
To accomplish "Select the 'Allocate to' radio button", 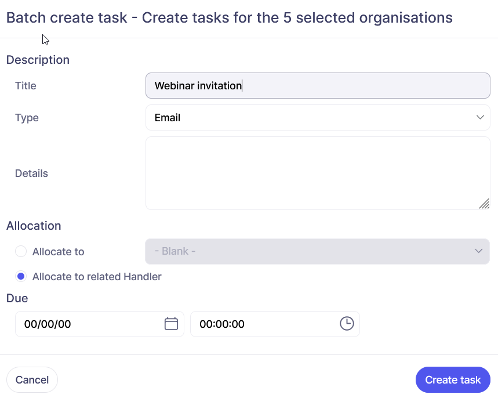I will (x=21, y=251).
